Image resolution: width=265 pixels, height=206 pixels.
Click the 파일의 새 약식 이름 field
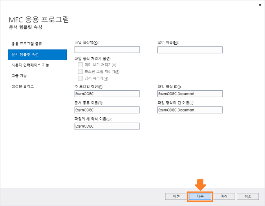(107, 126)
